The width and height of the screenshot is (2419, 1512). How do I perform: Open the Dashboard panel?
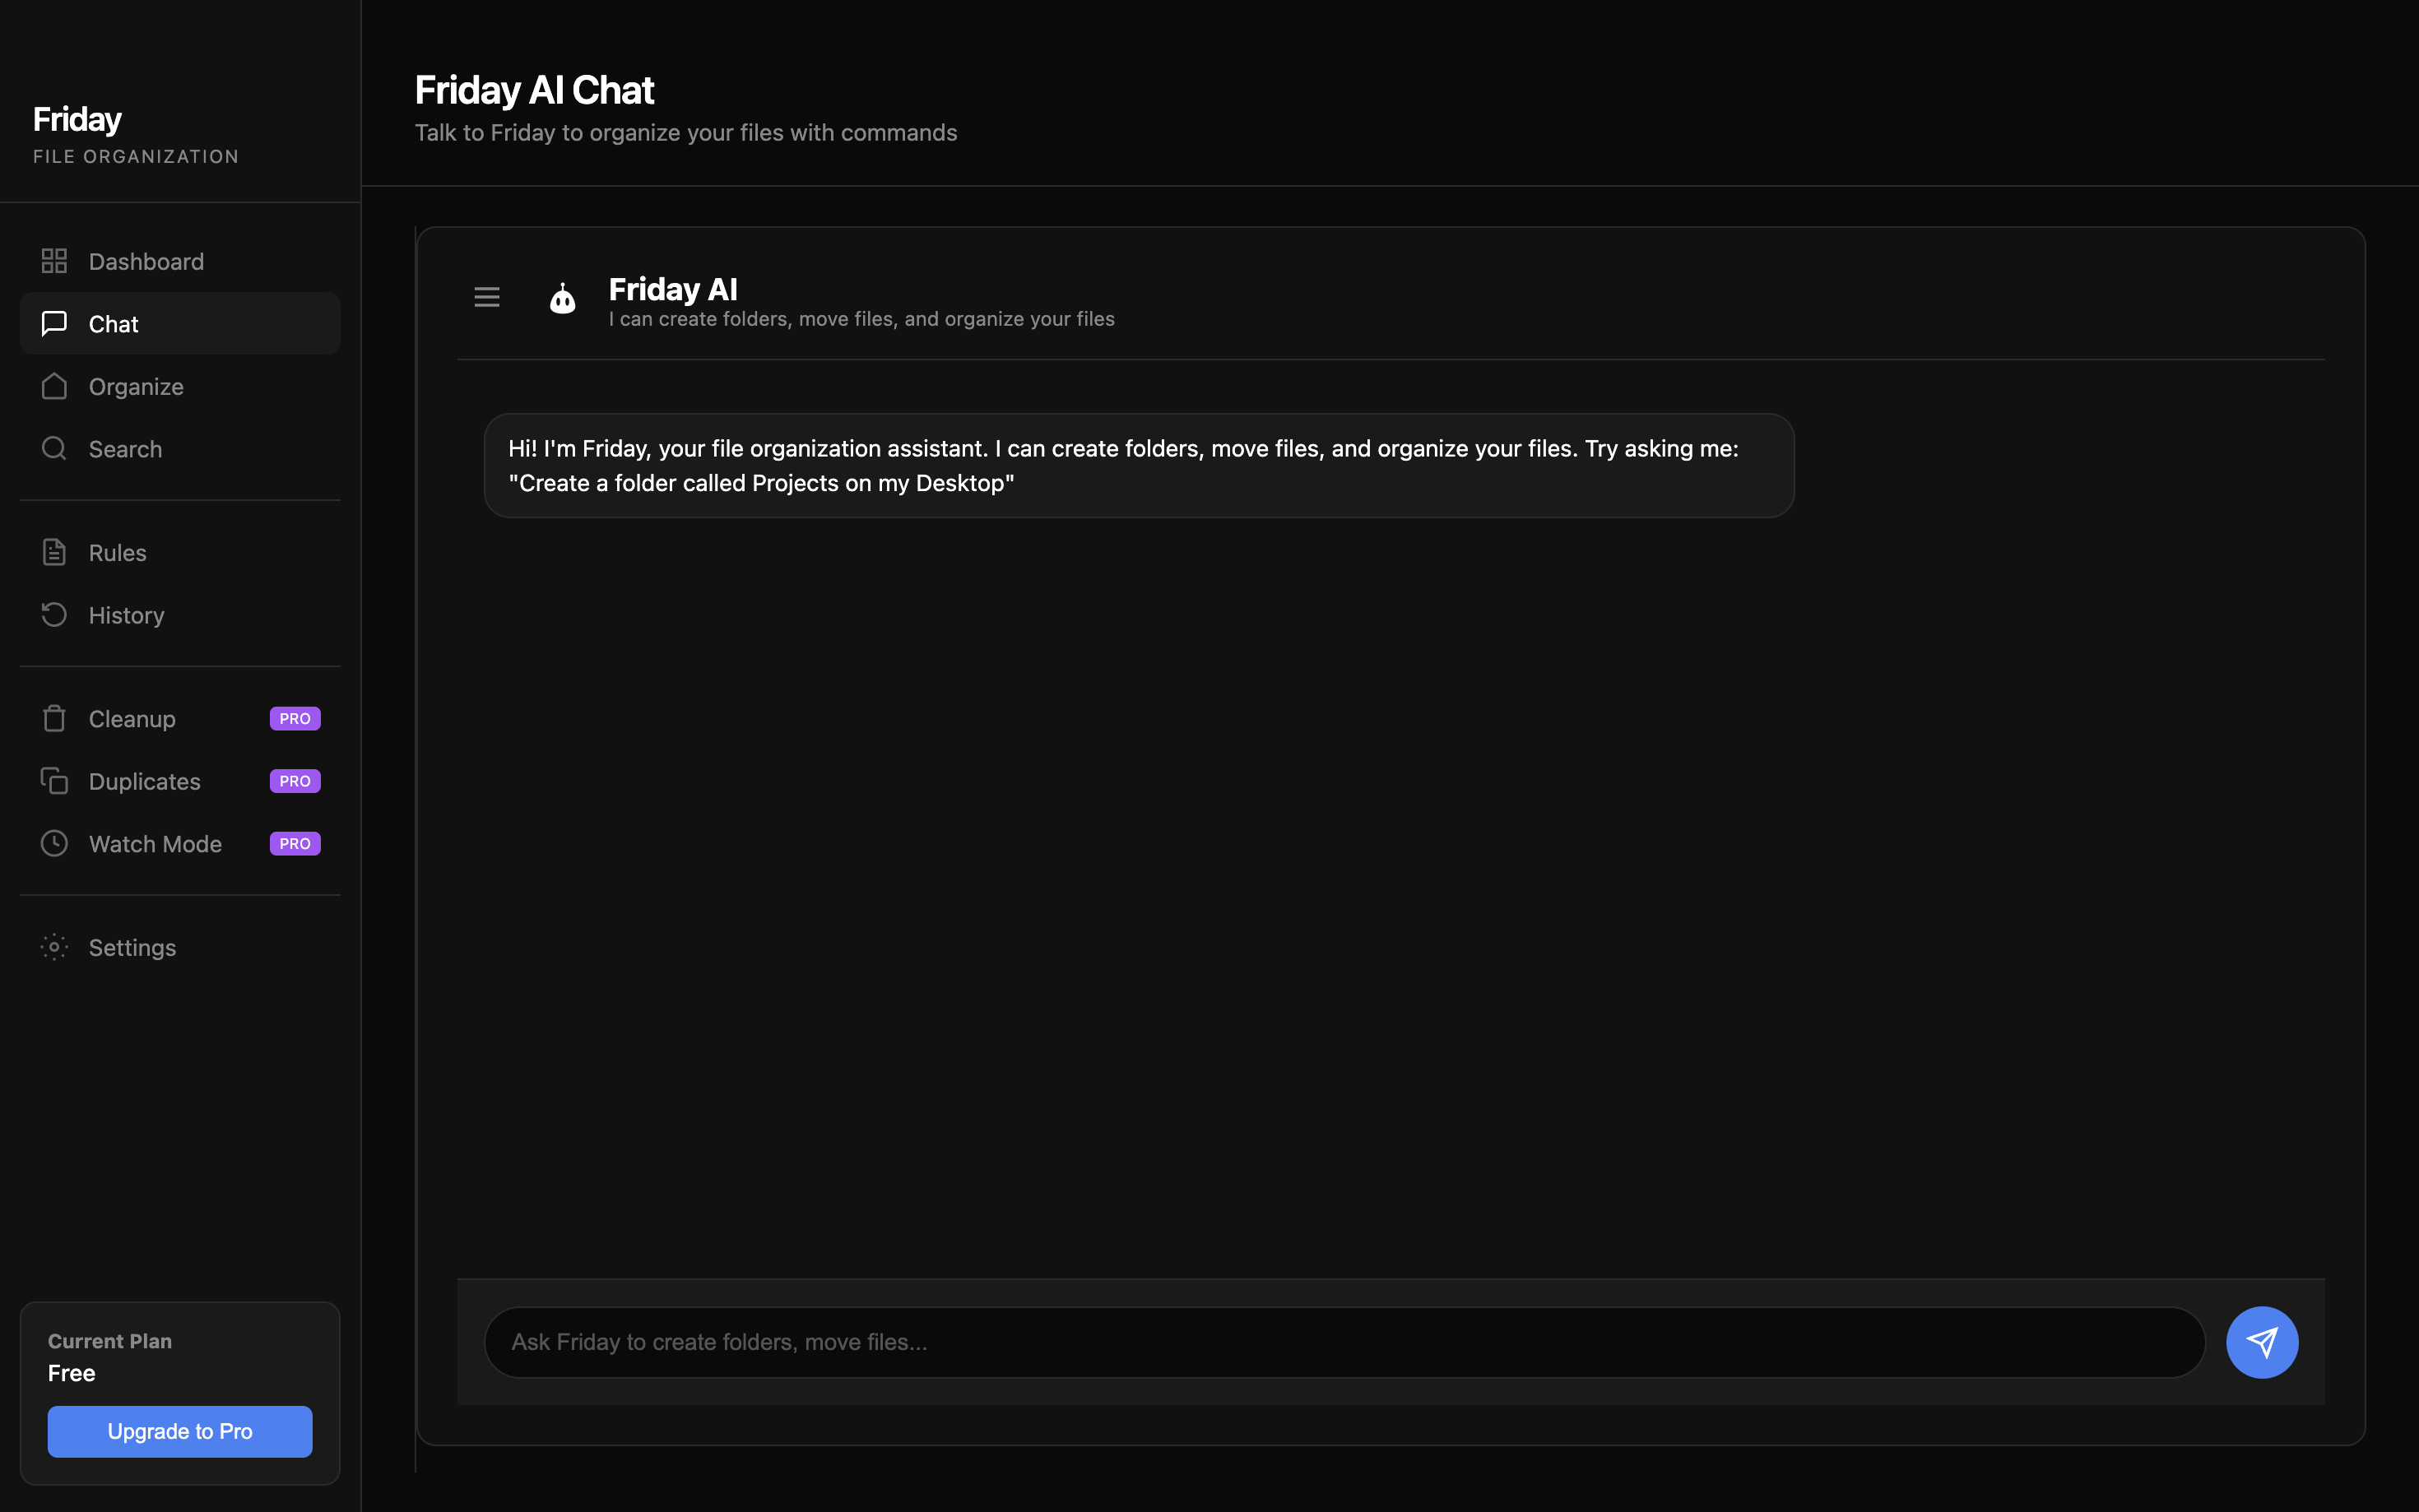(147, 261)
